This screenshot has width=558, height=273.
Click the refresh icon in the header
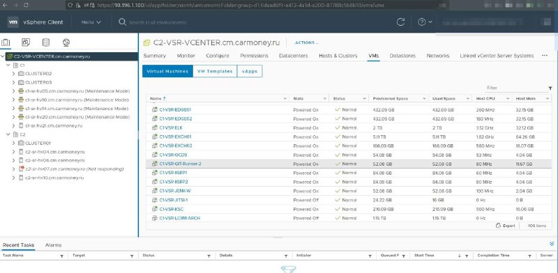pos(400,22)
